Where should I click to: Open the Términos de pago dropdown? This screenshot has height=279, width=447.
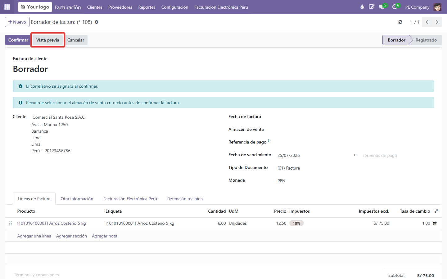[x=398, y=155]
